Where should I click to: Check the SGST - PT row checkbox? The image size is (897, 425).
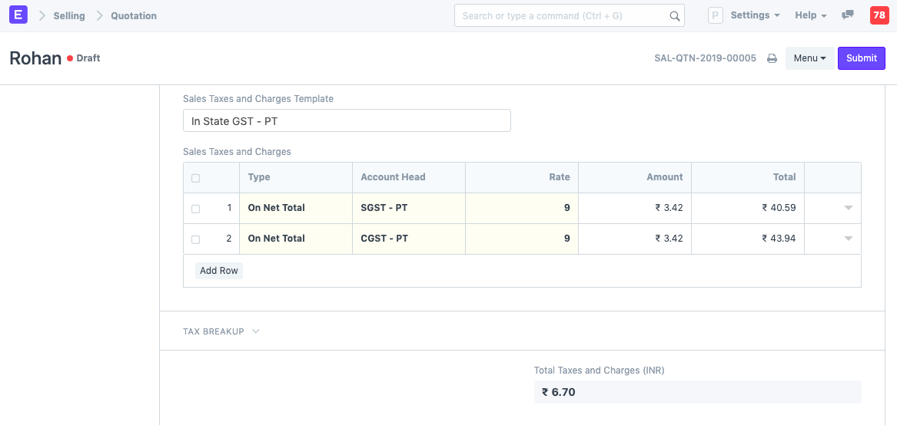[x=195, y=209]
